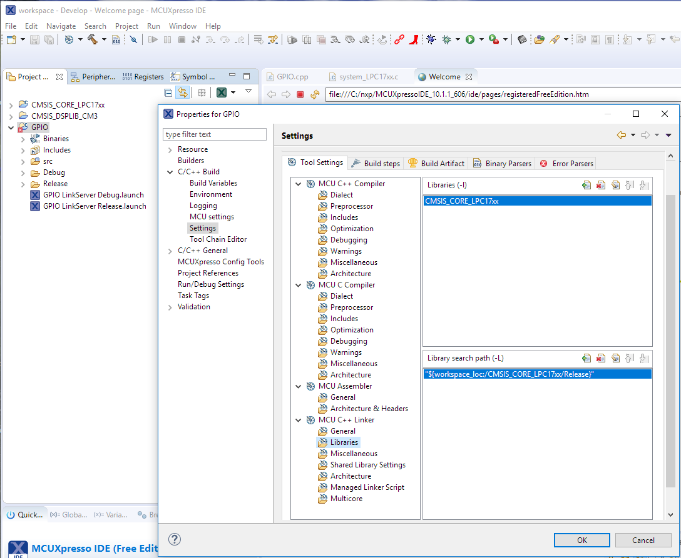Screen dimensions: 681x558
Task: Select the workspace_loc Release search path entry
Action: (x=538, y=374)
